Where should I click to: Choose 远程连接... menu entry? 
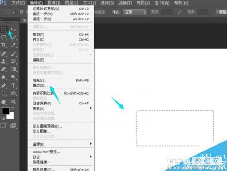tap(61, 162)
